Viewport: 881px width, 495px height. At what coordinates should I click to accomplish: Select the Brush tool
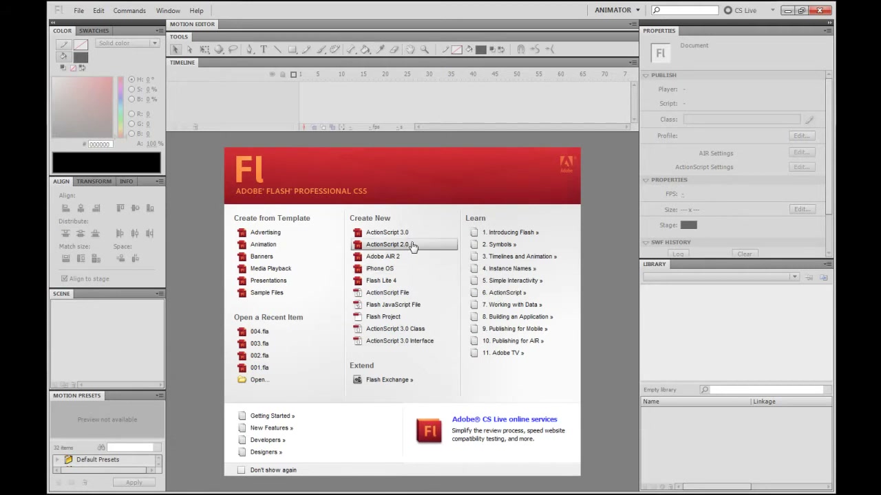321,49
